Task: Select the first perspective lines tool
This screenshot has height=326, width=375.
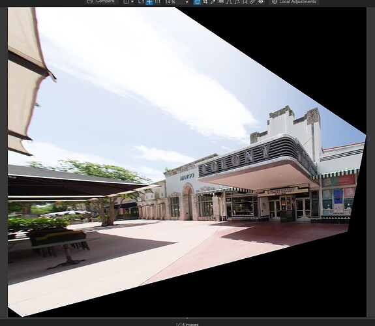Action: tap(229, 2)
